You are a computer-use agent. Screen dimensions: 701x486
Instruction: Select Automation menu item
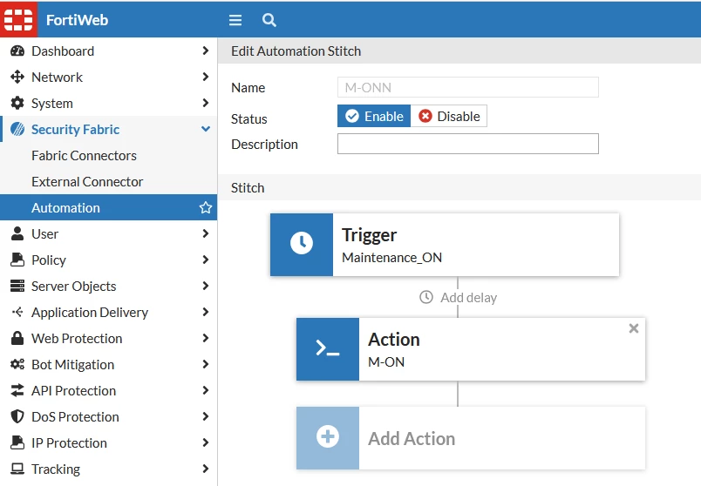click(109, 207)
